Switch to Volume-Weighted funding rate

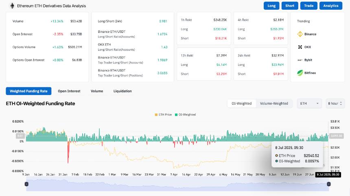coord(274,103)
